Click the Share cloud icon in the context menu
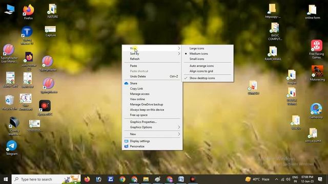This screenshot has width=328, height=184. click(x=126, y=83)
